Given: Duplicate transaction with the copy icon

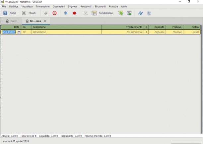Looking at the screenshot, I should [46, 13].
